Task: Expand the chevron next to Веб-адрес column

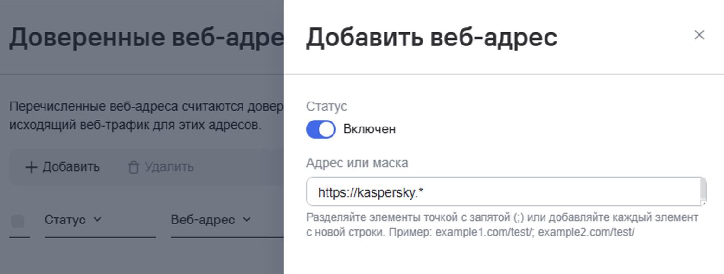Action: pos(247,219)
